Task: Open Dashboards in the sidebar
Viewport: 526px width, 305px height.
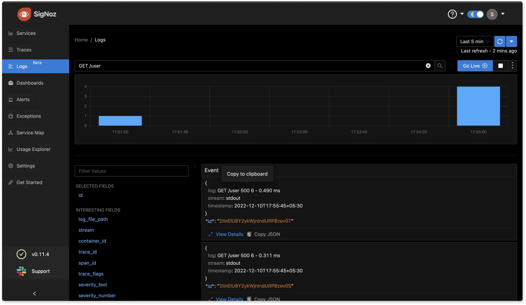Action: 36,83
